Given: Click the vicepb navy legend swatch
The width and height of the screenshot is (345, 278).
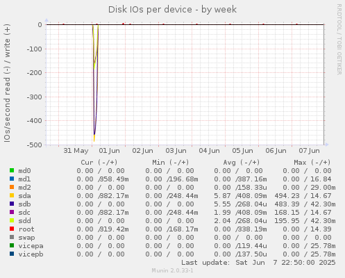Looking at the screenshot, I should pyautogui.click(x=12, y=254).
